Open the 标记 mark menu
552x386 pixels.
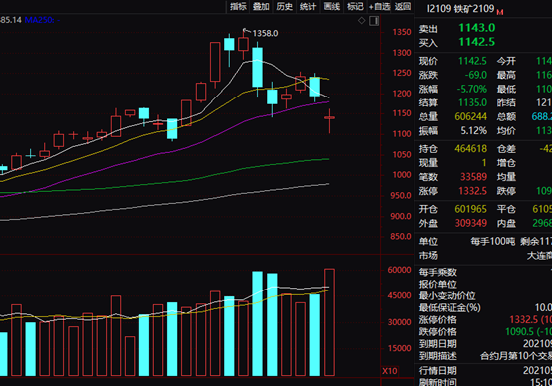point(355,6)
